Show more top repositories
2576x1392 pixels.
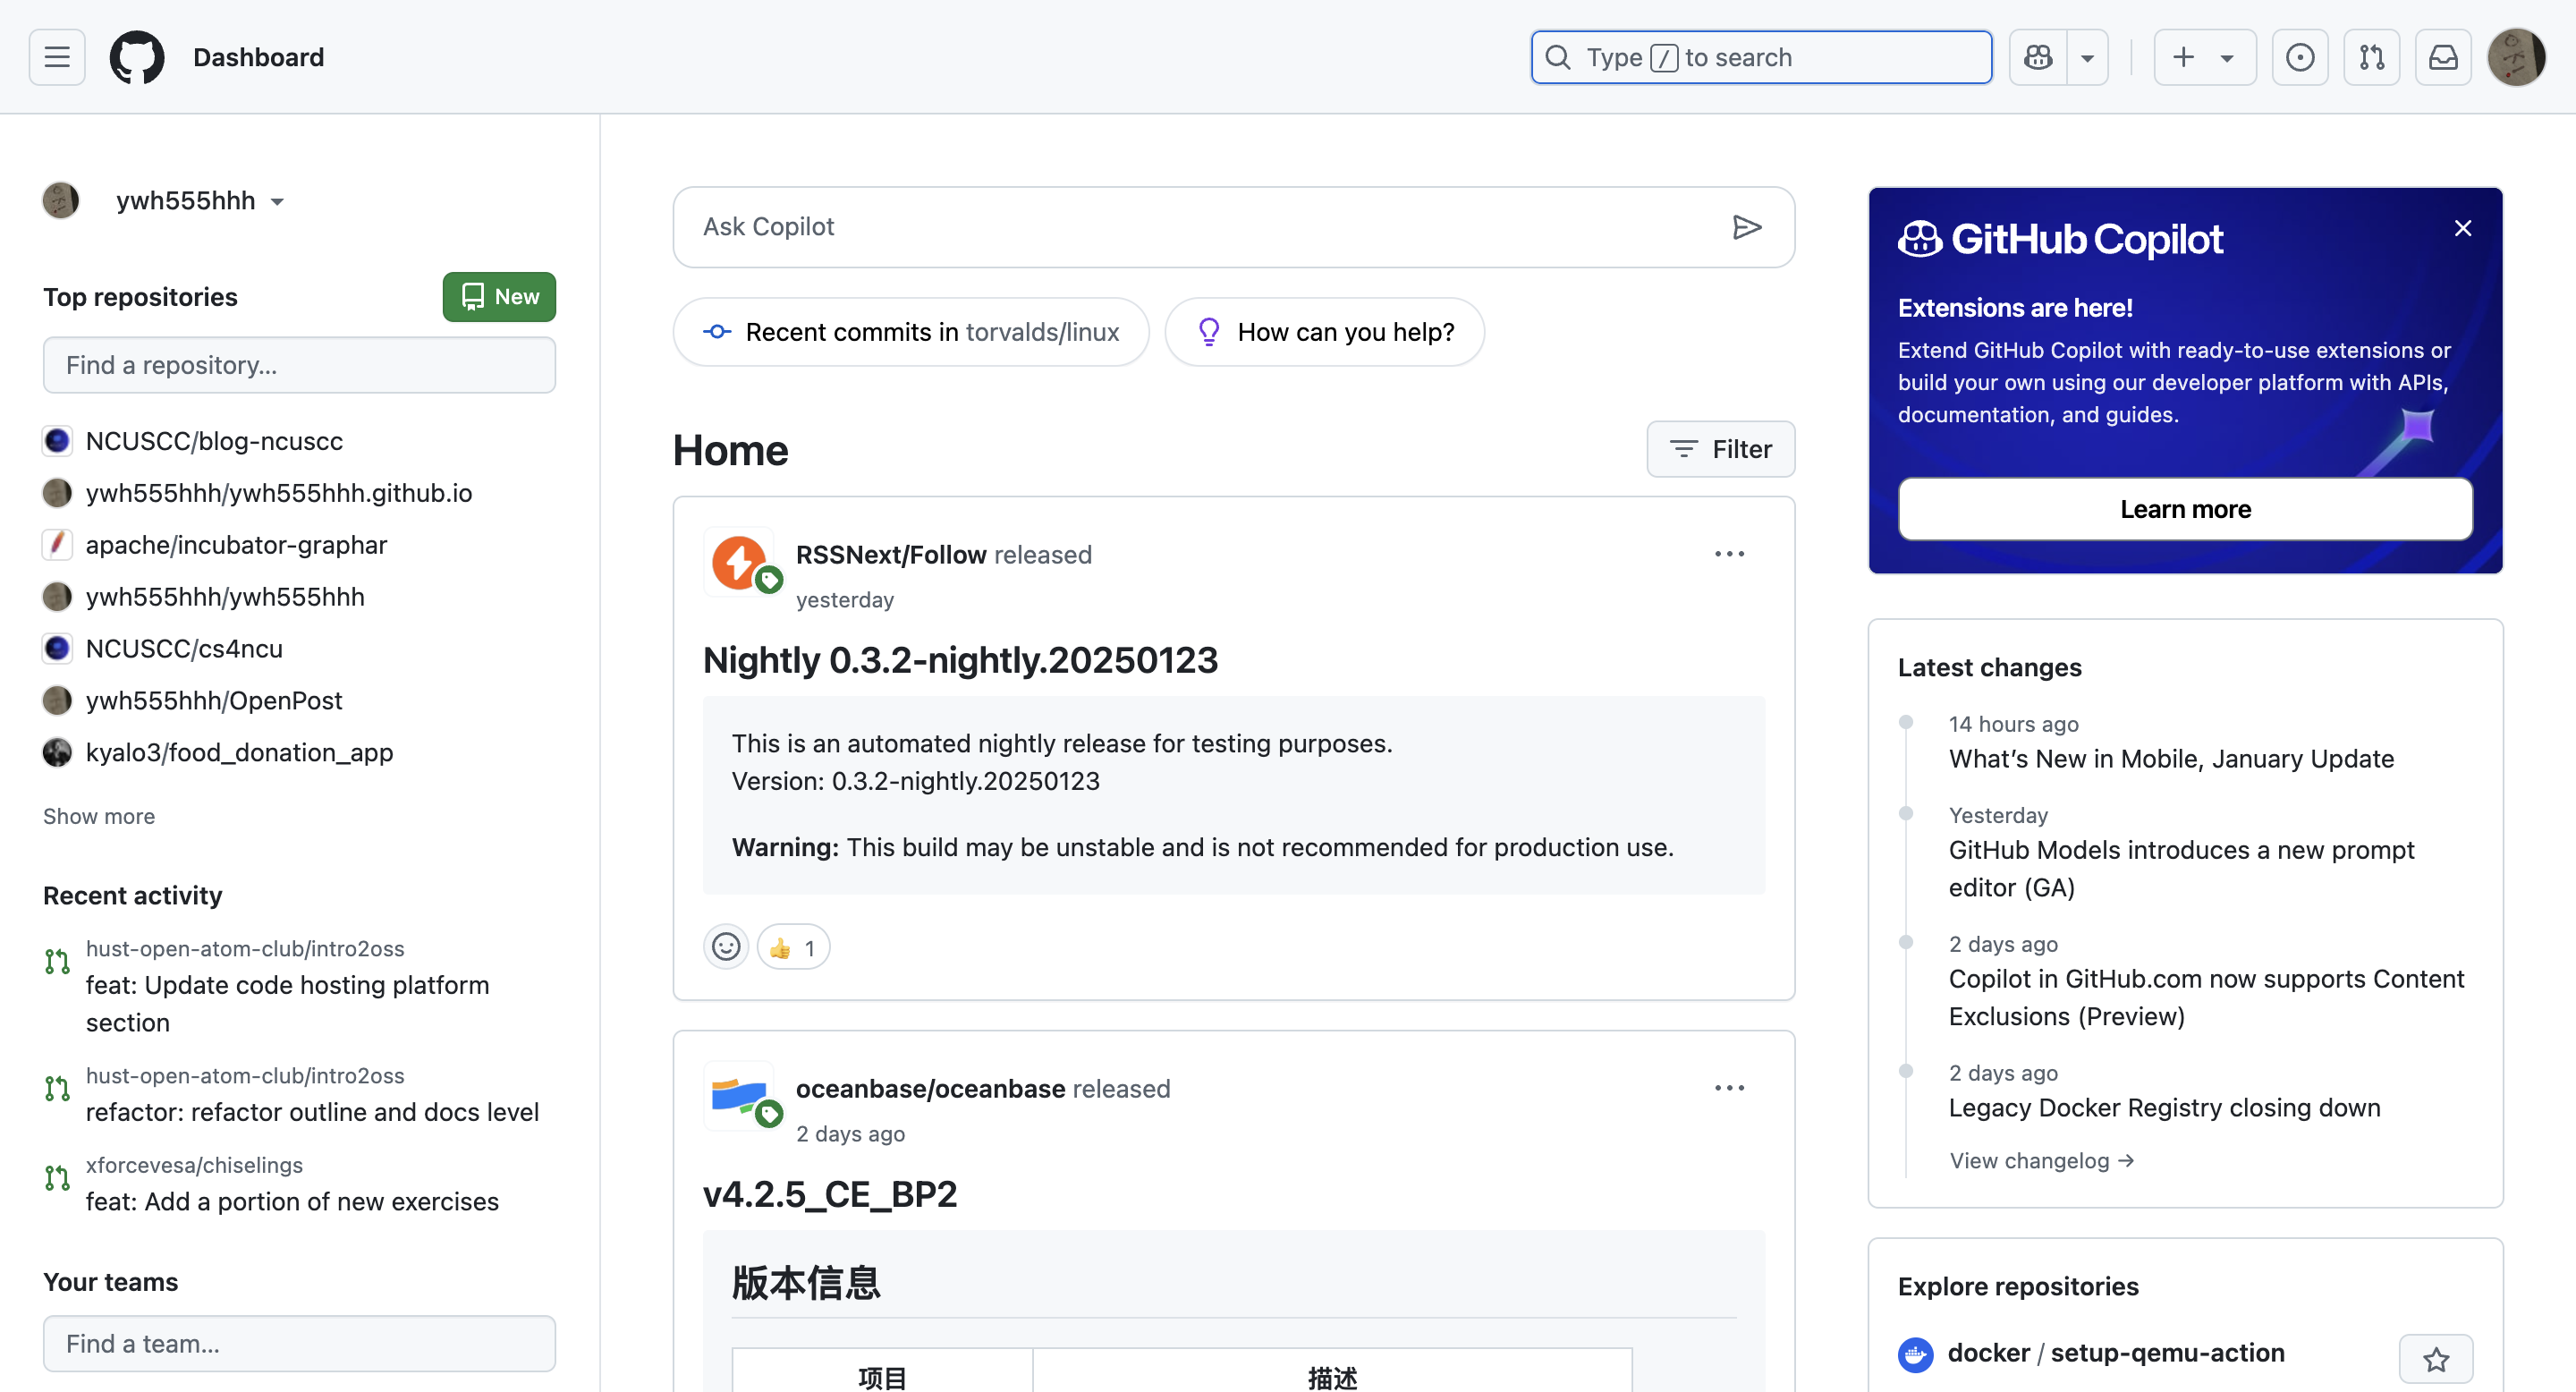[99, 817]
